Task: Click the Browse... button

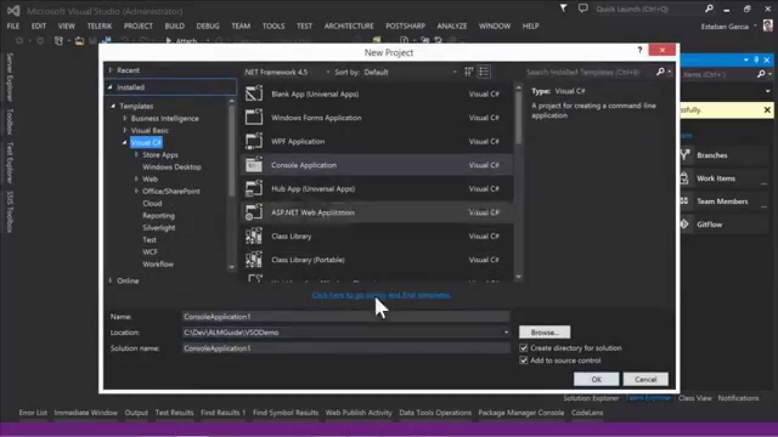Action: (545, 332)
